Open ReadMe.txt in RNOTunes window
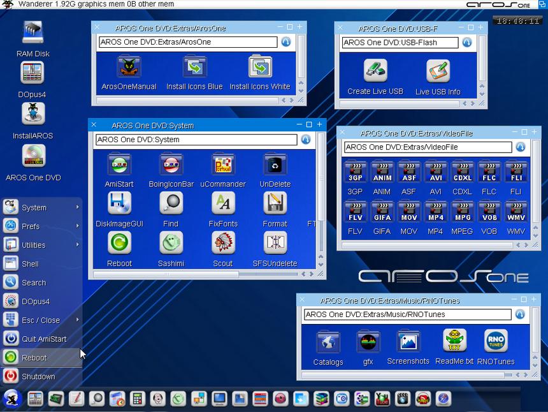548x412 pixels. 454,341
